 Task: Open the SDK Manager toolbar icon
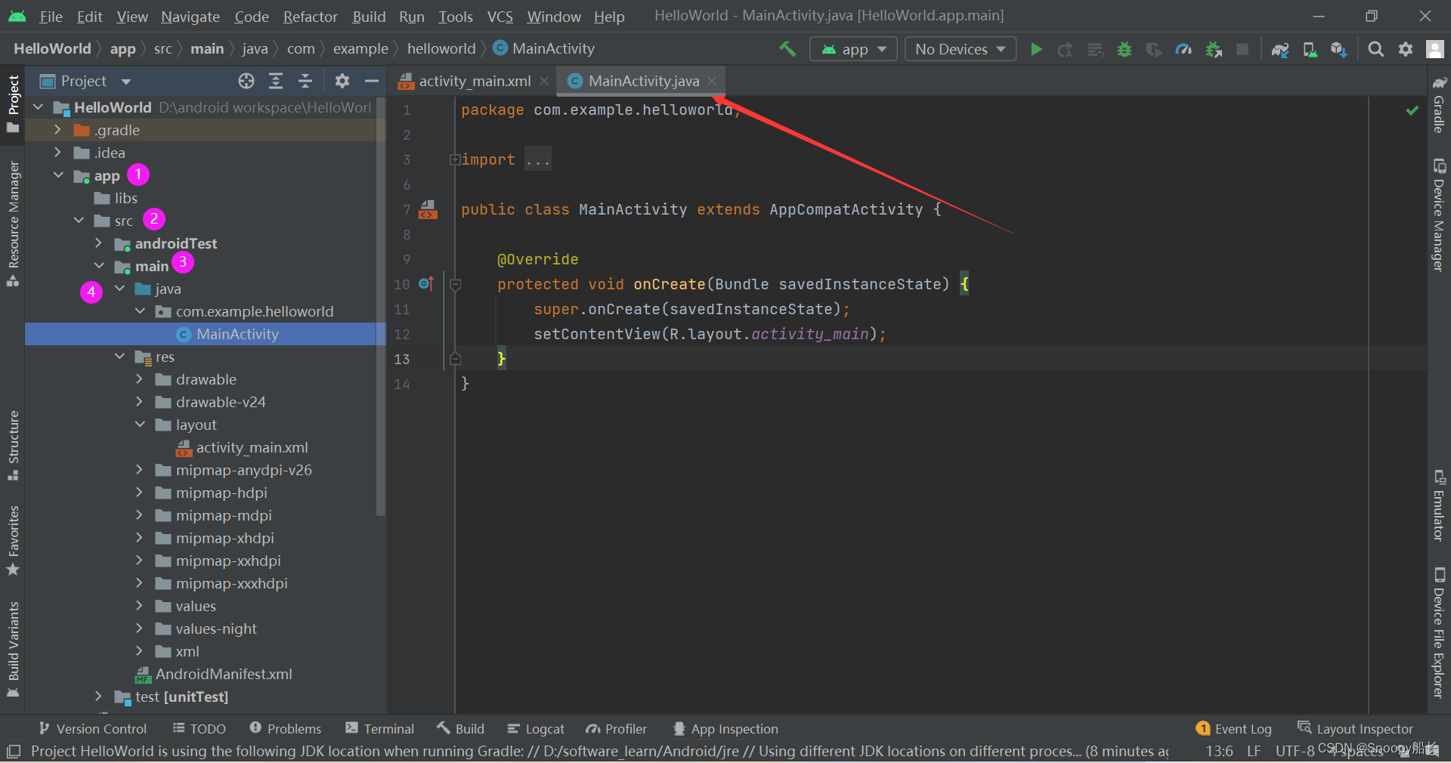[x=1338, y=49]
